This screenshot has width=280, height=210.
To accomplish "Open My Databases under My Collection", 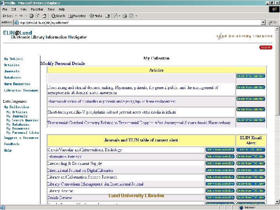I will pyautogui.click(x=17, y=124).
